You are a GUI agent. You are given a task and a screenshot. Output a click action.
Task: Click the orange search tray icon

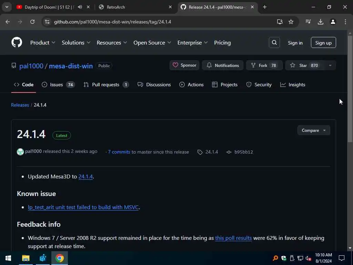[275, 258]
